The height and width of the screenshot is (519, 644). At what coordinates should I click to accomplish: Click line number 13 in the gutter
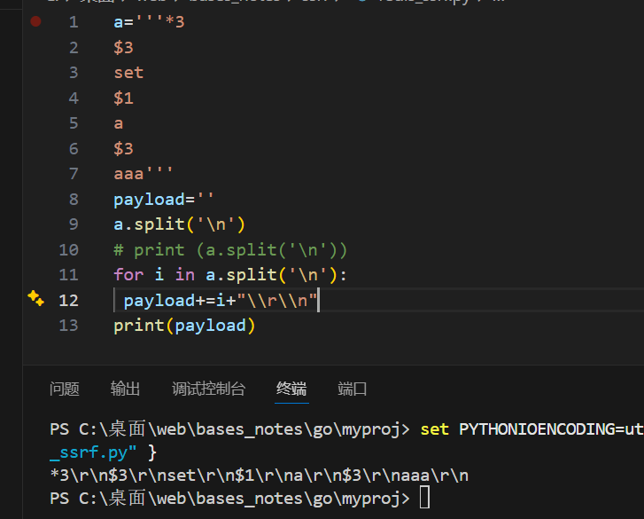[x=68, y=326]
